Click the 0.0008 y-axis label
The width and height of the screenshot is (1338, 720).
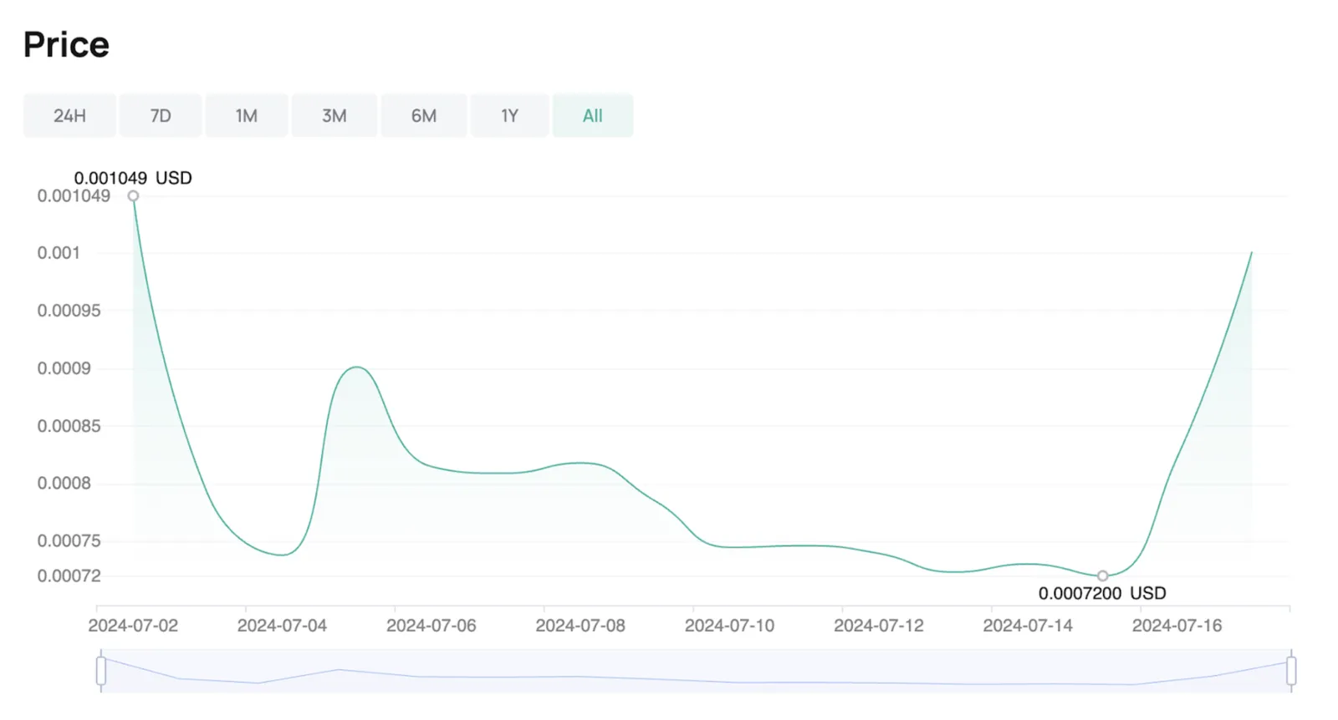click(64, 484)
